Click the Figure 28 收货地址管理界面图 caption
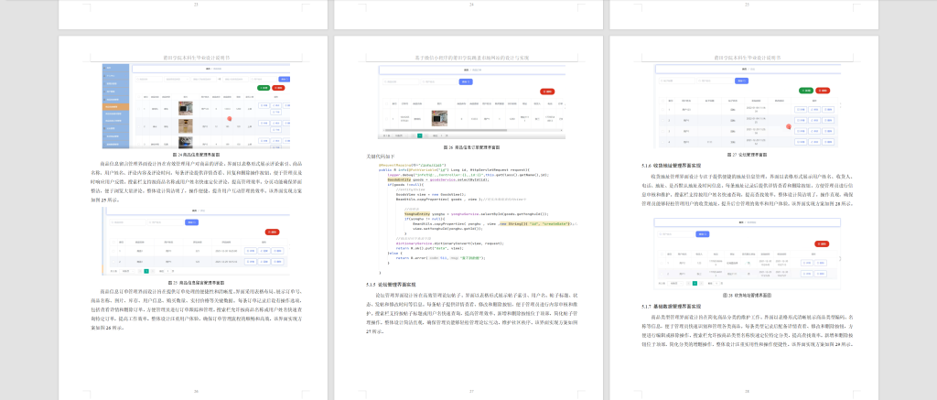Image resolution: width=937 pixels, height=400 pixels. pos(747,296)
